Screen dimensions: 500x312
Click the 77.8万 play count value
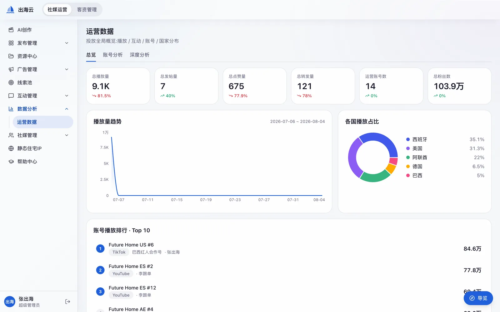472,270
